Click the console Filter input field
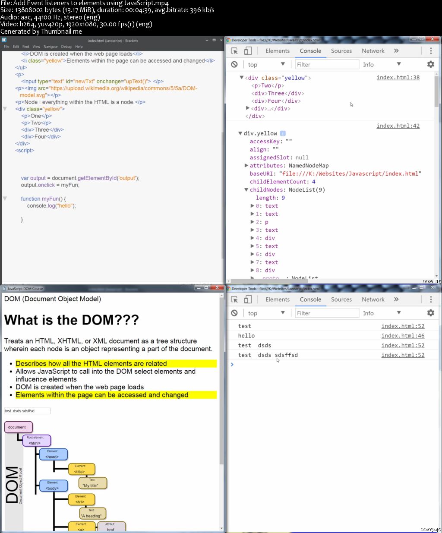The width and height of the screenshot is (442, 533). (x=327, y=64)
